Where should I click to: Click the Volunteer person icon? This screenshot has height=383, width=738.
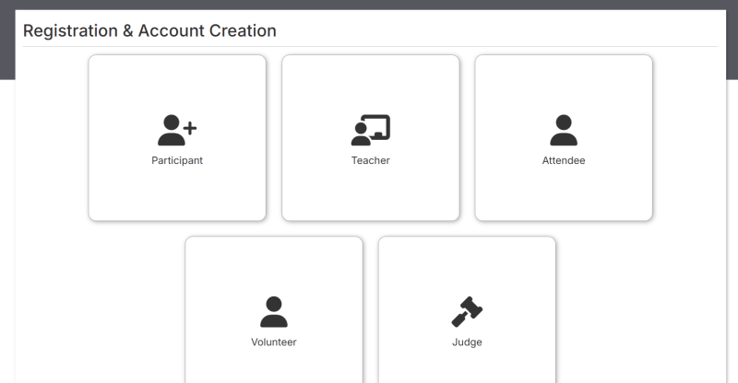coord(273,311)
